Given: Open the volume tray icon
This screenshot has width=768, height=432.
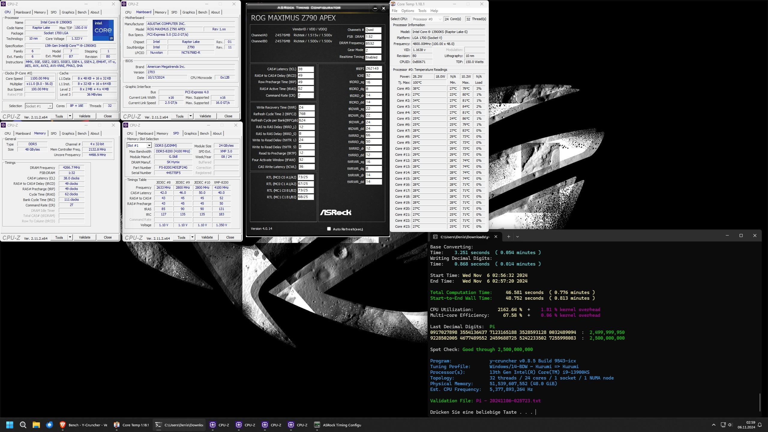Looking at the screenshot, I should (730, 425).
